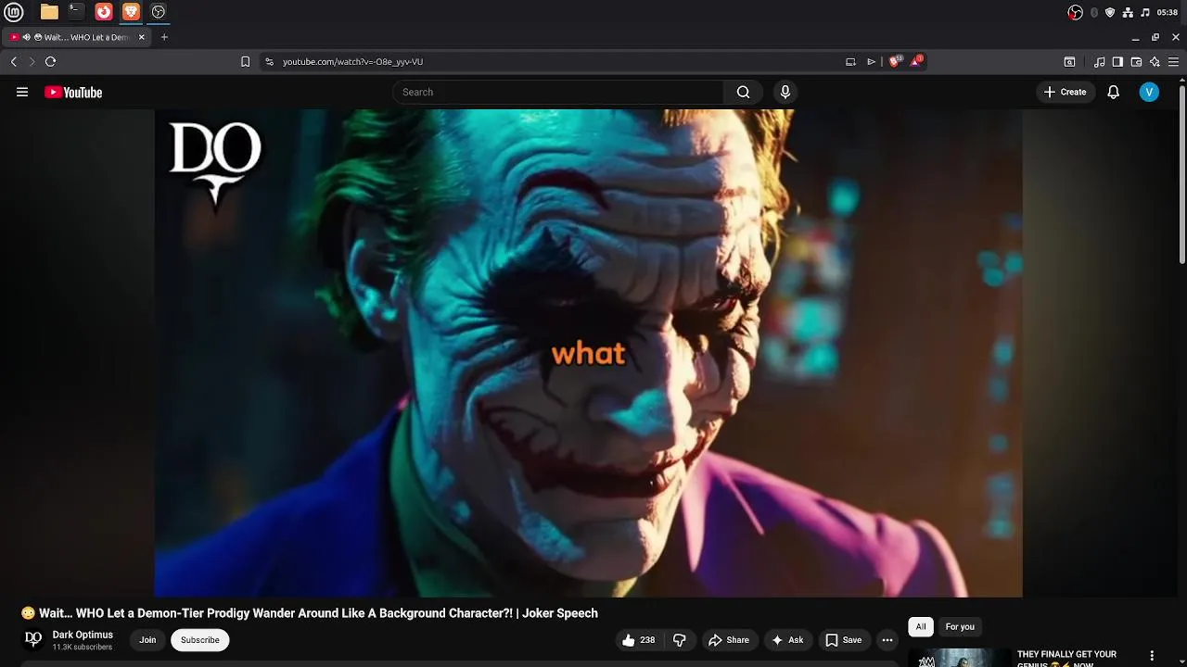Open the security shield tray icon
This screenshot has width=1187, height=667.
pos(1110,12)
